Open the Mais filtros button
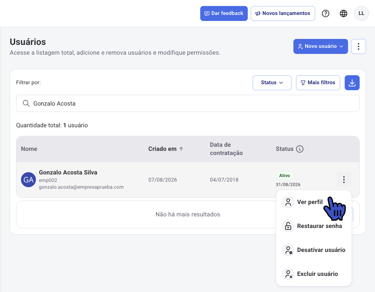Viewport: 375px width, 292px height. (x=318, y=83)
